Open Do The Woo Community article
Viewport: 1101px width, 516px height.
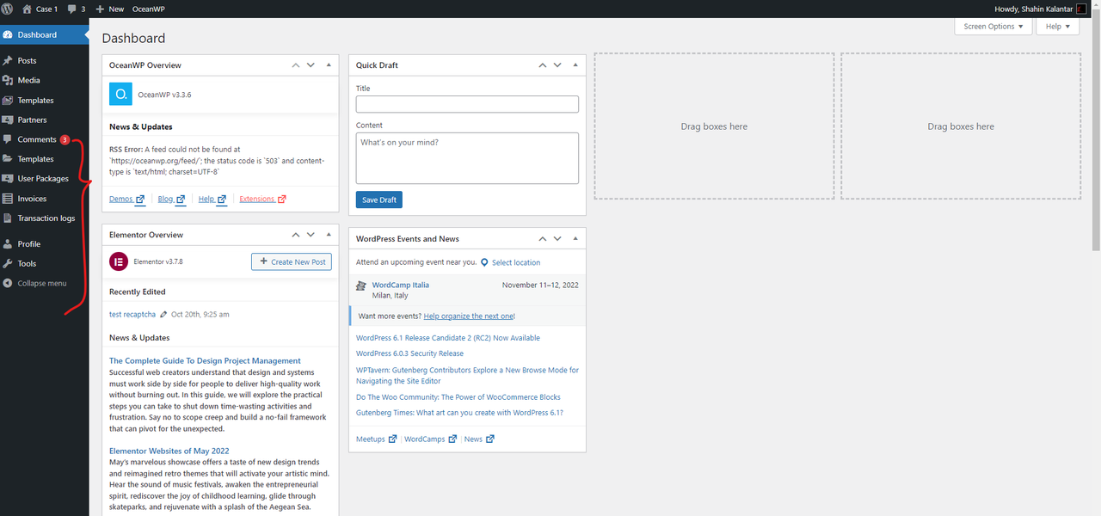click(x=458, y=397)
